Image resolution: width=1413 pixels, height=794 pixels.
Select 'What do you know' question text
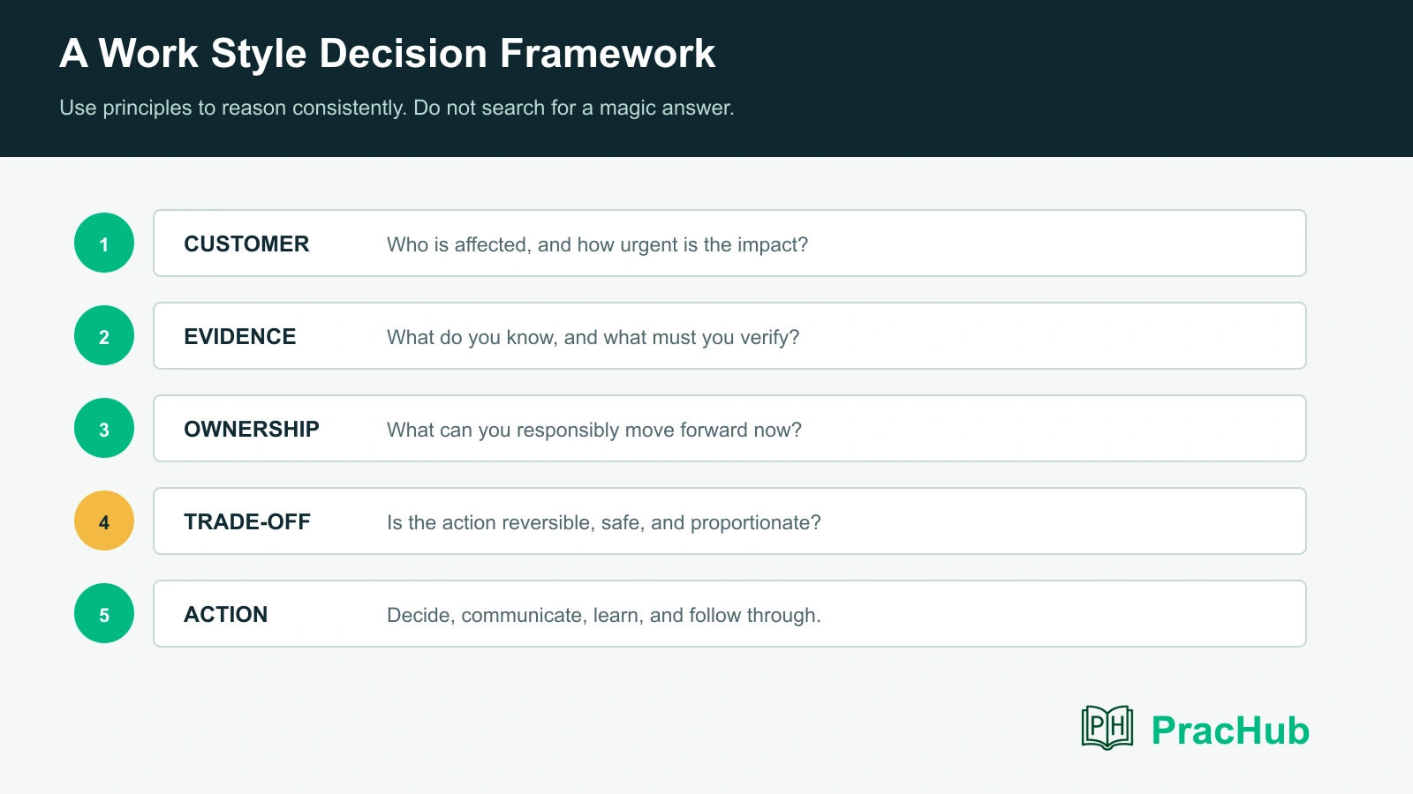point(593,337)
